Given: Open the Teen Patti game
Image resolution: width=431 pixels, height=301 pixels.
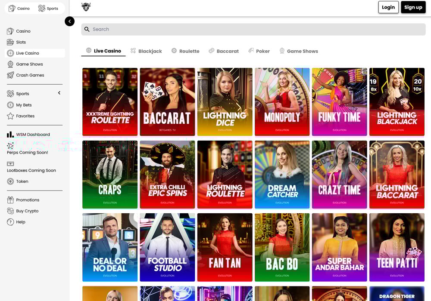Looking at the screenshot, I should coord(397,247).
